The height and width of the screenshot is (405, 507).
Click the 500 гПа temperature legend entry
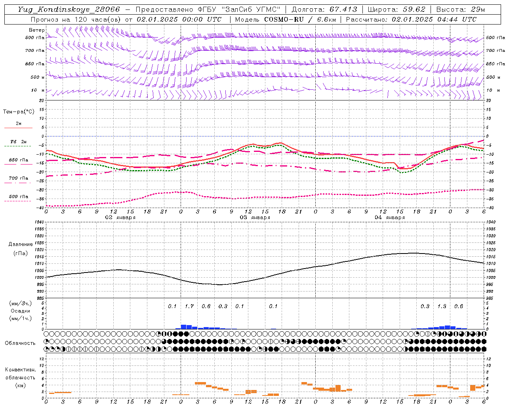coord(18,198)
